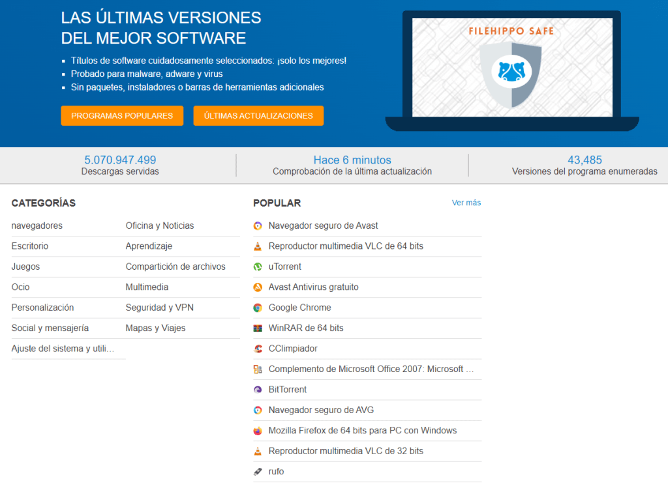Click ÚLTIMAS ACTUALIZACIONES button
The image size is (668, 490).
[258, 115]
